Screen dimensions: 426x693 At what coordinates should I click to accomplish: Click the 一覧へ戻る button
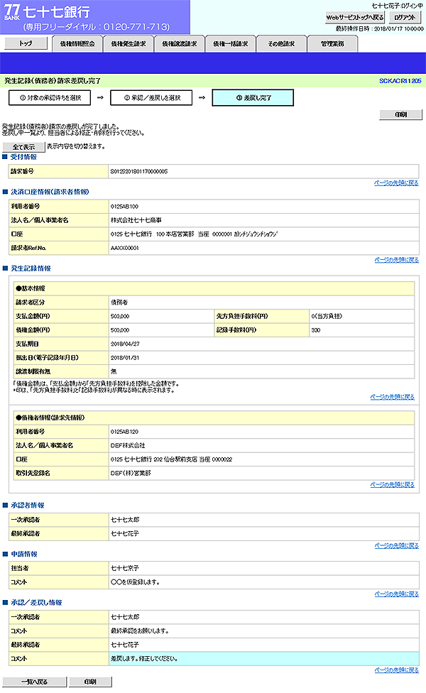(35, 682)
